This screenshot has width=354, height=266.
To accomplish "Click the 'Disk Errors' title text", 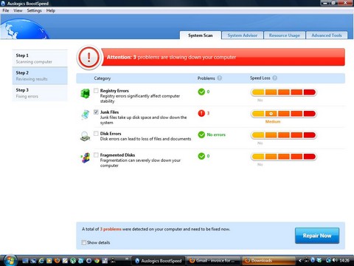I will pos(111,134).
